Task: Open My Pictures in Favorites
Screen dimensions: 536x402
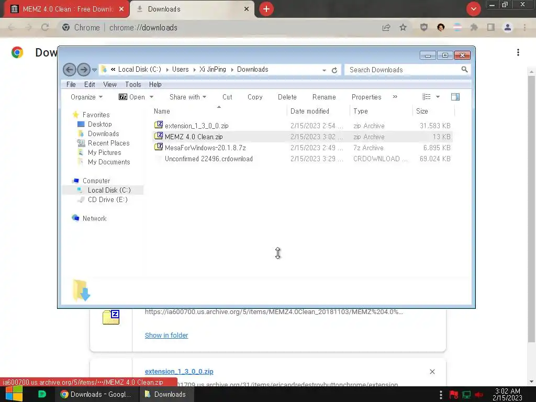Action: pos(104,152)
